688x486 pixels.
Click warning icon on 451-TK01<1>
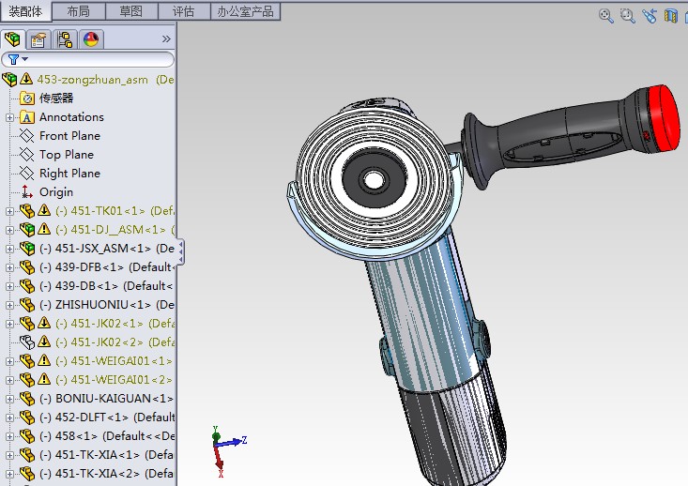click(44, 210)
